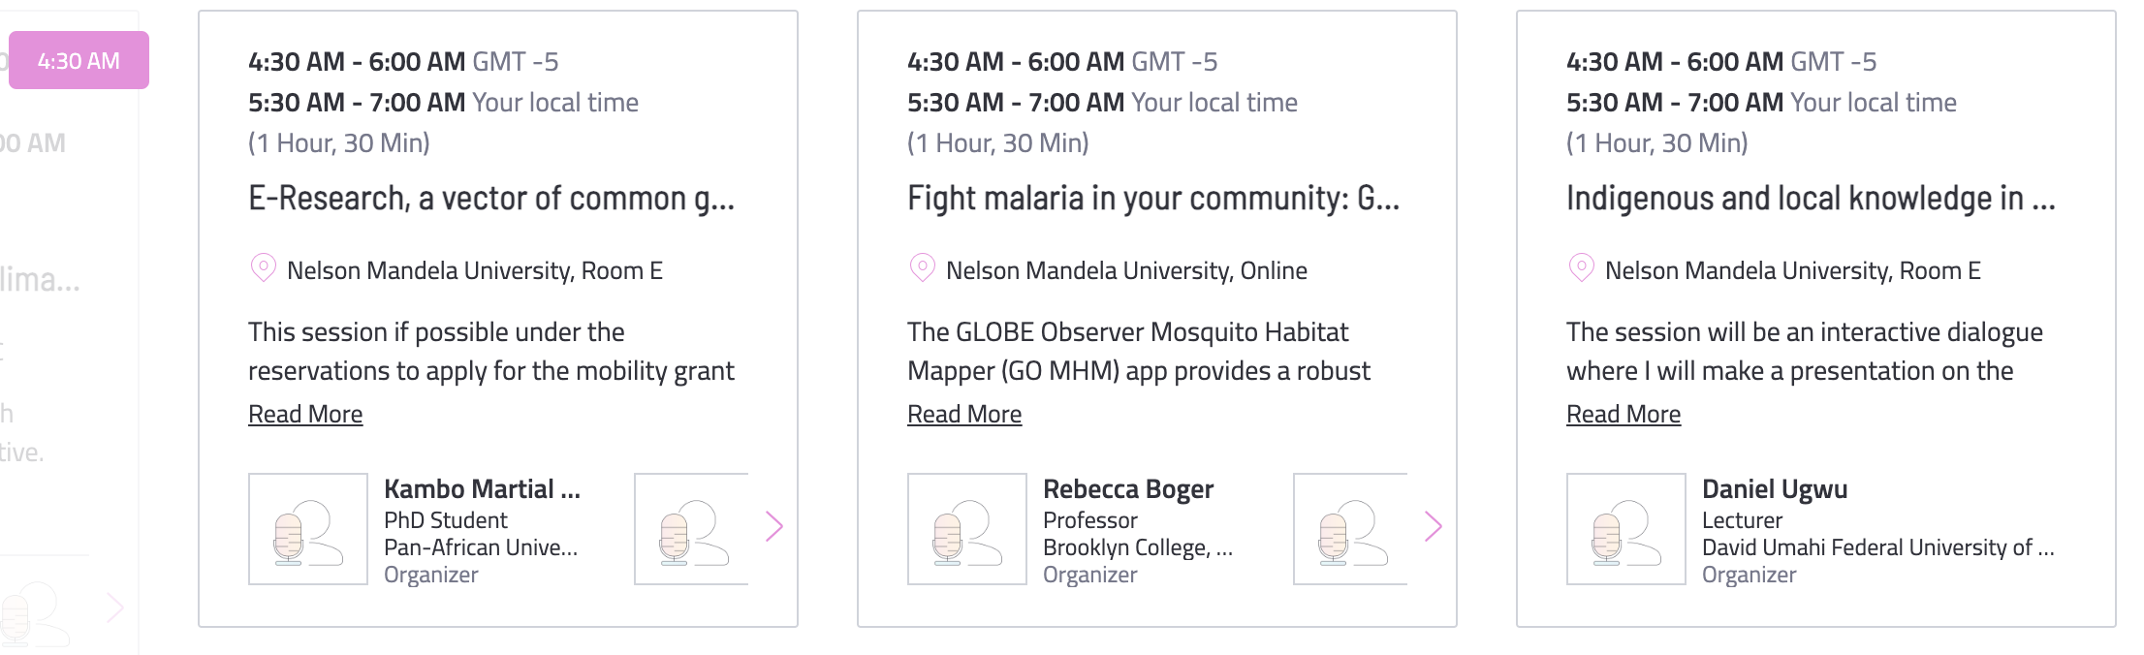Open Rebecca Boger speaker avatar
Screen dimensions: 2144x655
point(967,529)
